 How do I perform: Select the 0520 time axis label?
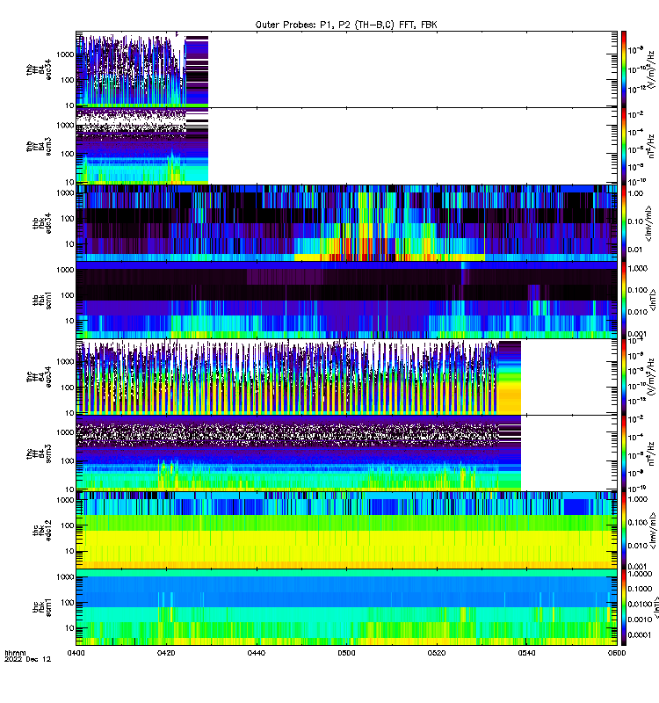437,653
